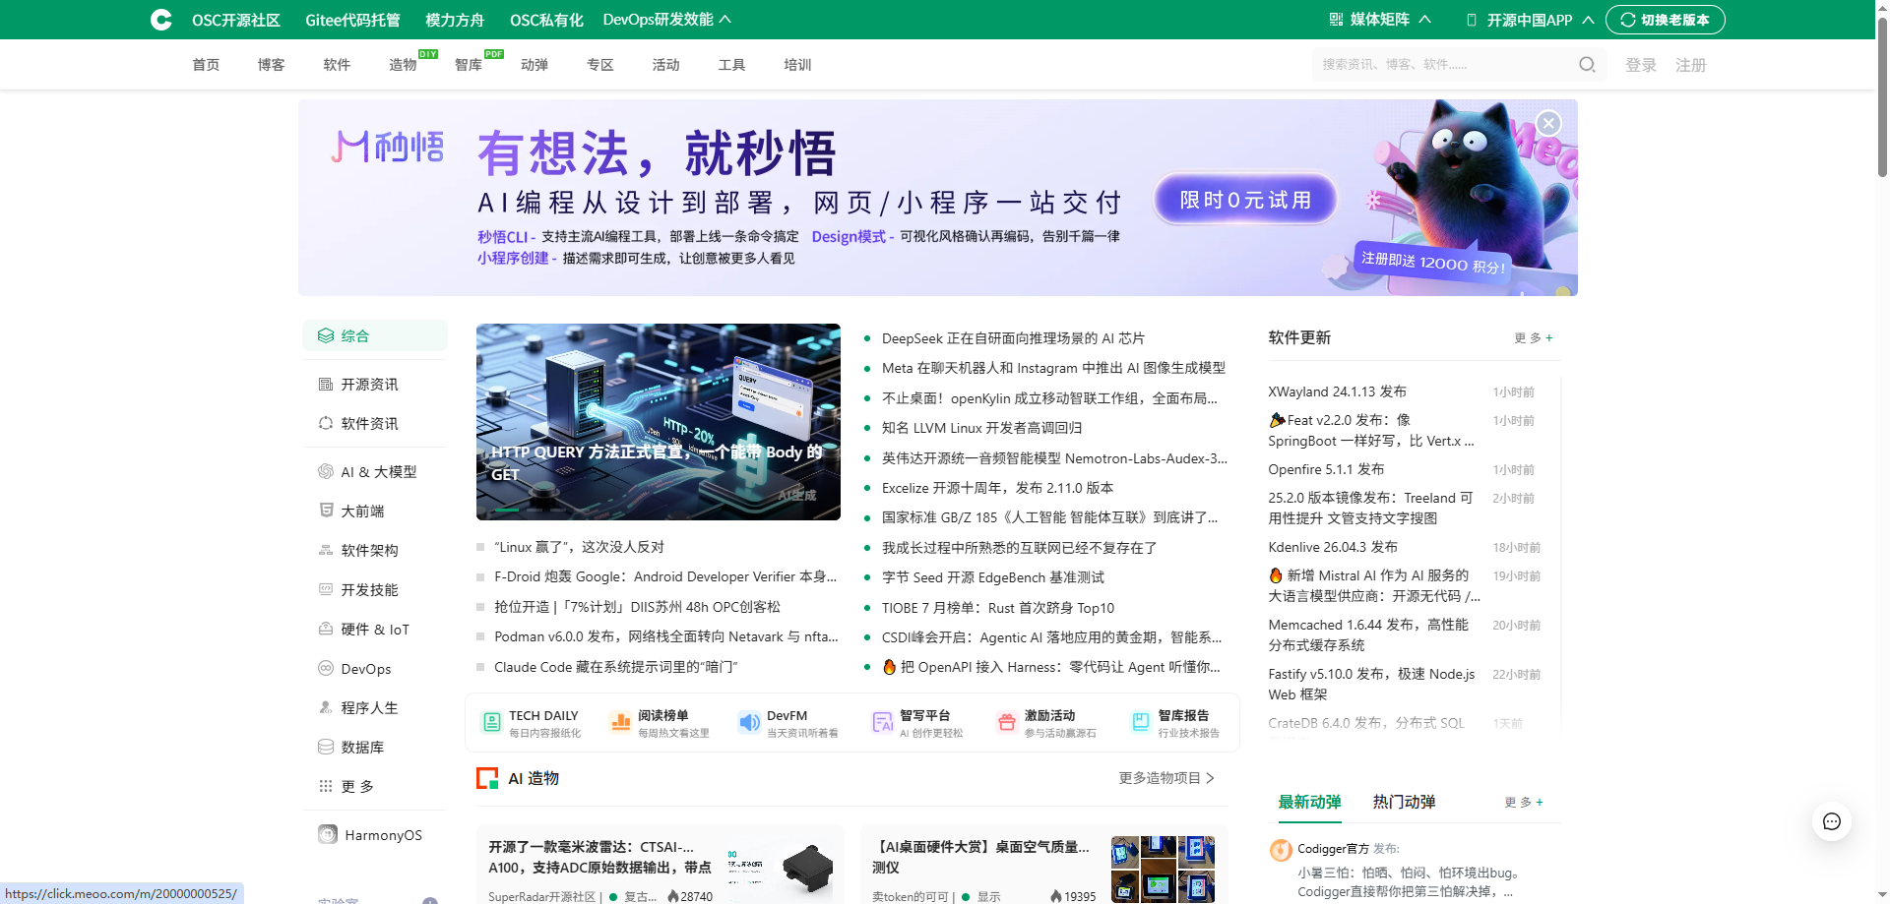Image resolution: width=1890 pixels, height=904 pixels.
Task: Expand 开源中国APP dropdown arrow
Action: pyautogui.click(x=1588, y=20)
